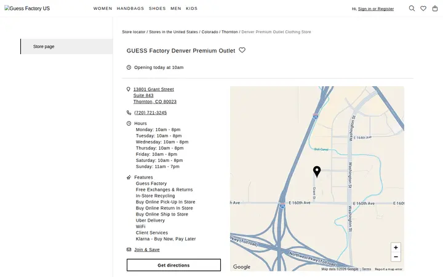
Task: Click the Guess Factory US logo
Action: (27, 9)
